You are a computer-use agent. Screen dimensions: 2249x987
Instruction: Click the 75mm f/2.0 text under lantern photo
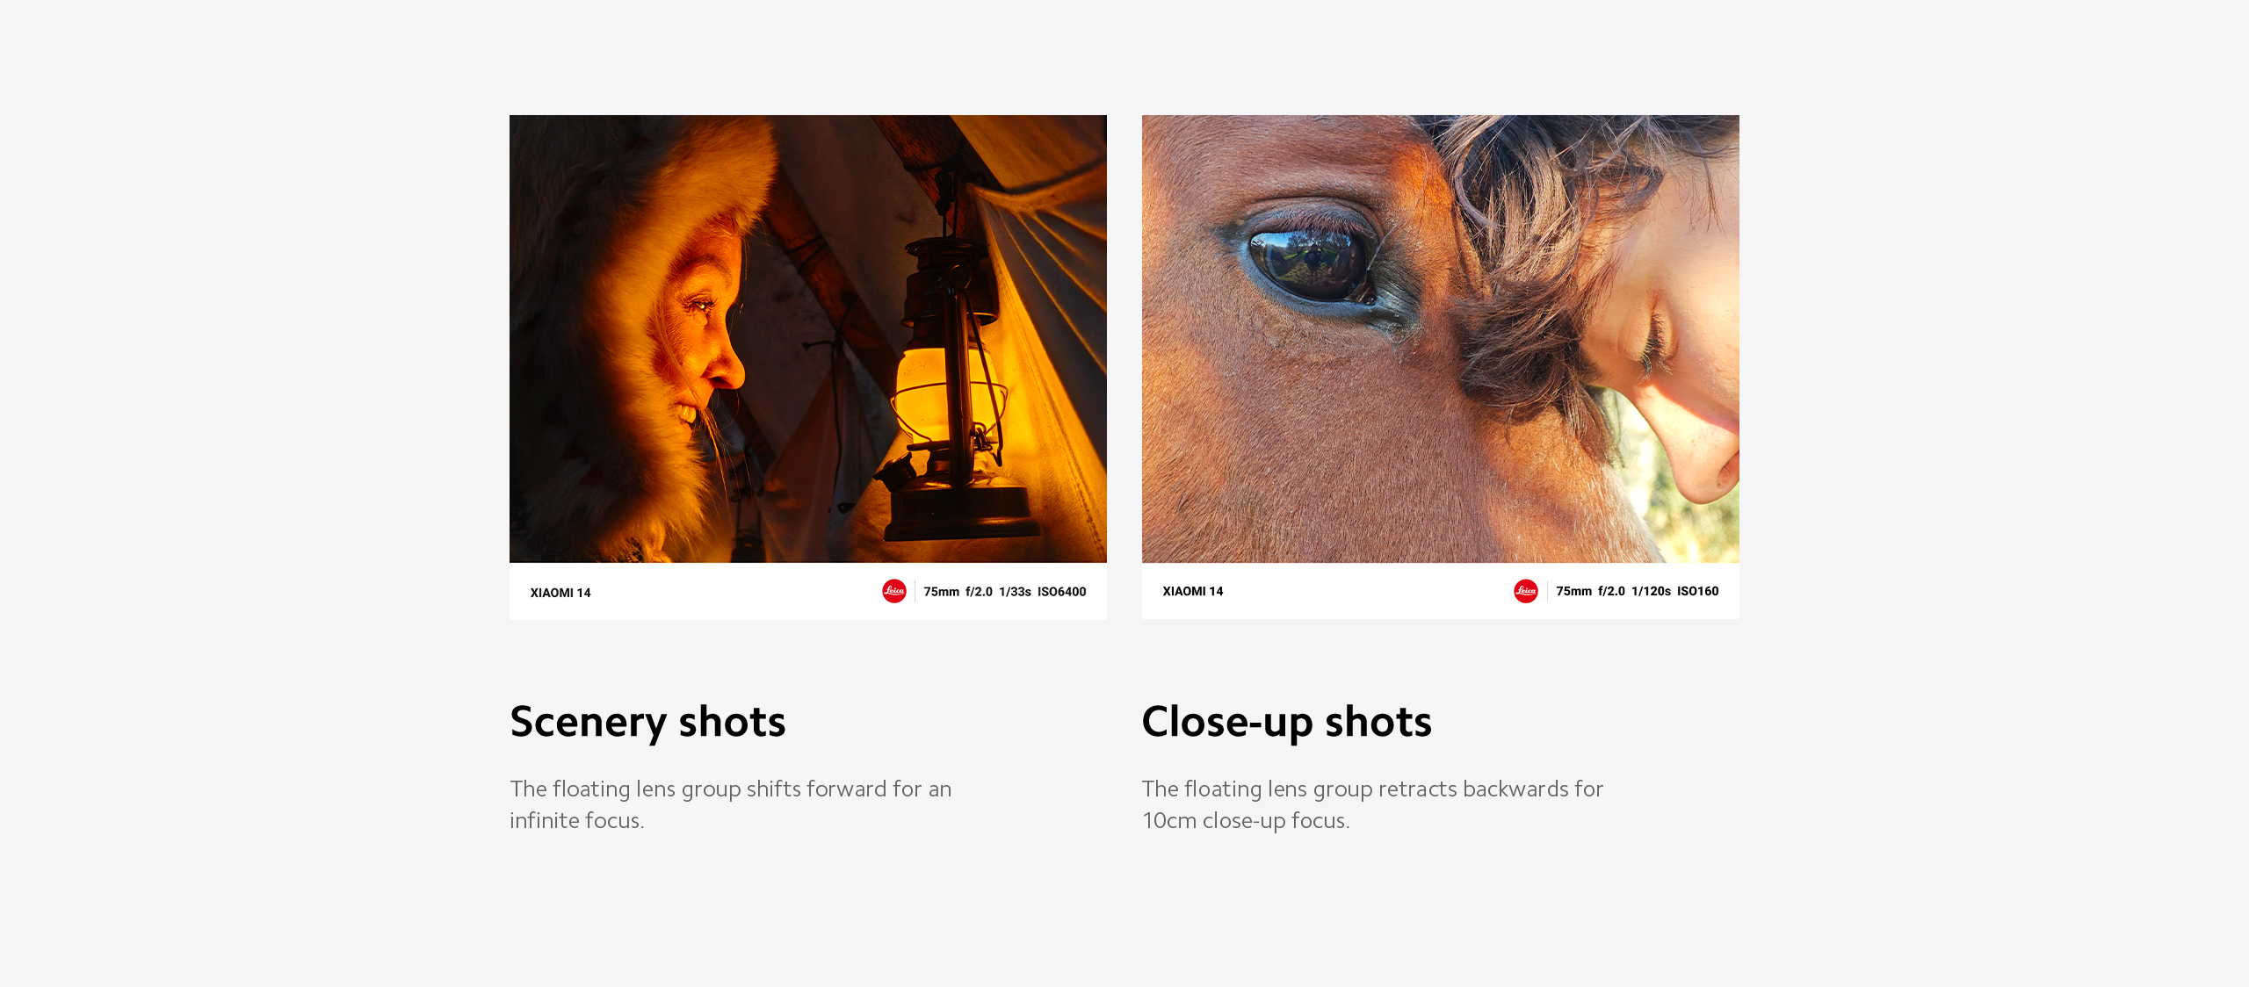958,592
